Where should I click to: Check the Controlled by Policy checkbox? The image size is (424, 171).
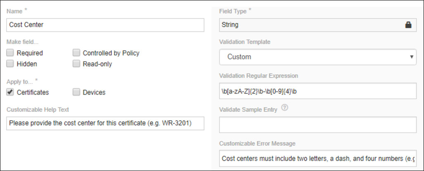(x=76, y=53)
